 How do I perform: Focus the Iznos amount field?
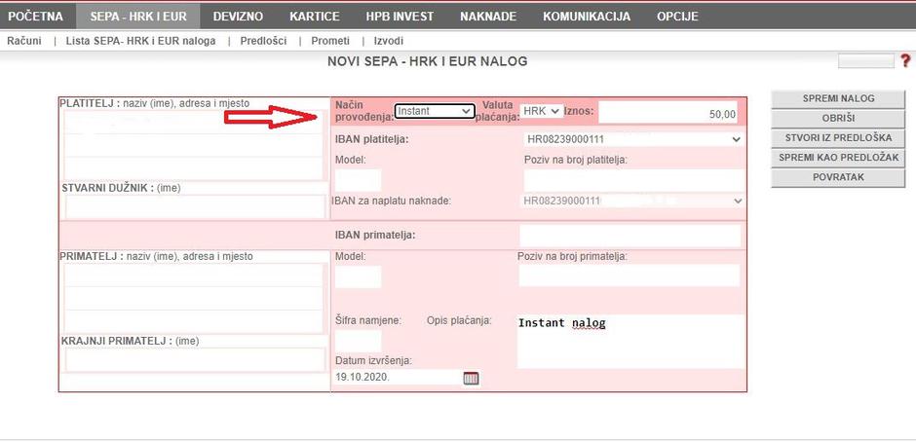click(668, 113)
